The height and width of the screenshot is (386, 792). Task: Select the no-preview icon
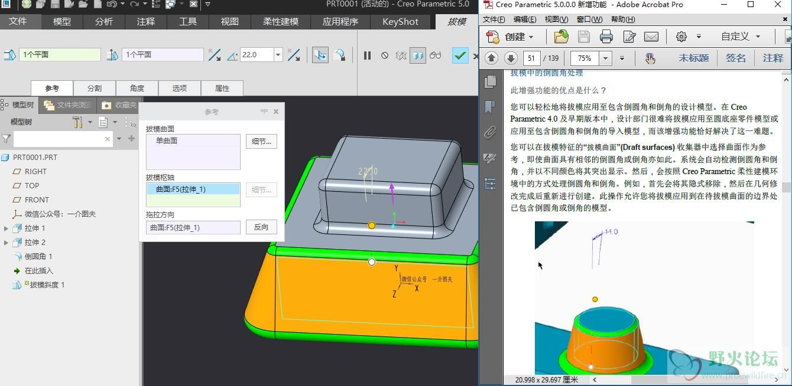pyautogui.click(x=385, y=55)
